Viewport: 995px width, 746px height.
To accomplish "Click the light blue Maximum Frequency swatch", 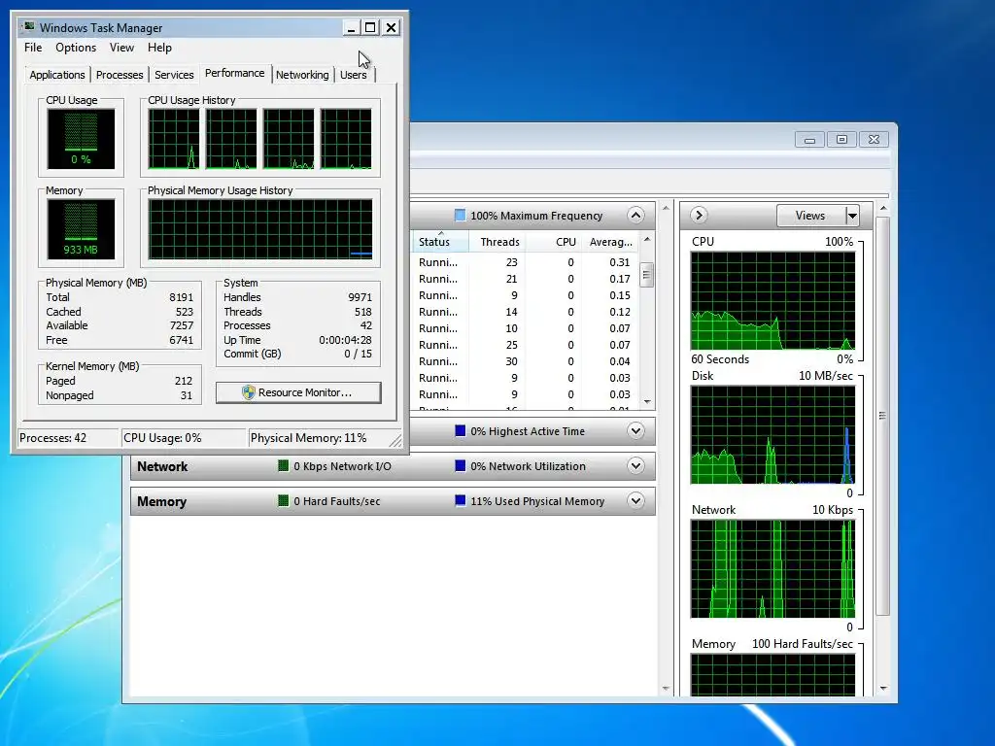I will point(461,215).
